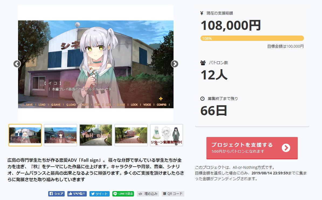Click the 108,000円 total support amount

pos(231,25)
